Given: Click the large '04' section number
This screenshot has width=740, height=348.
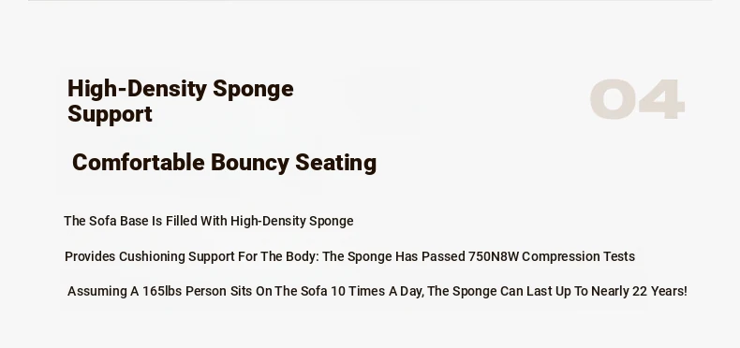Looking at the screenshot, I should (637, 99).
